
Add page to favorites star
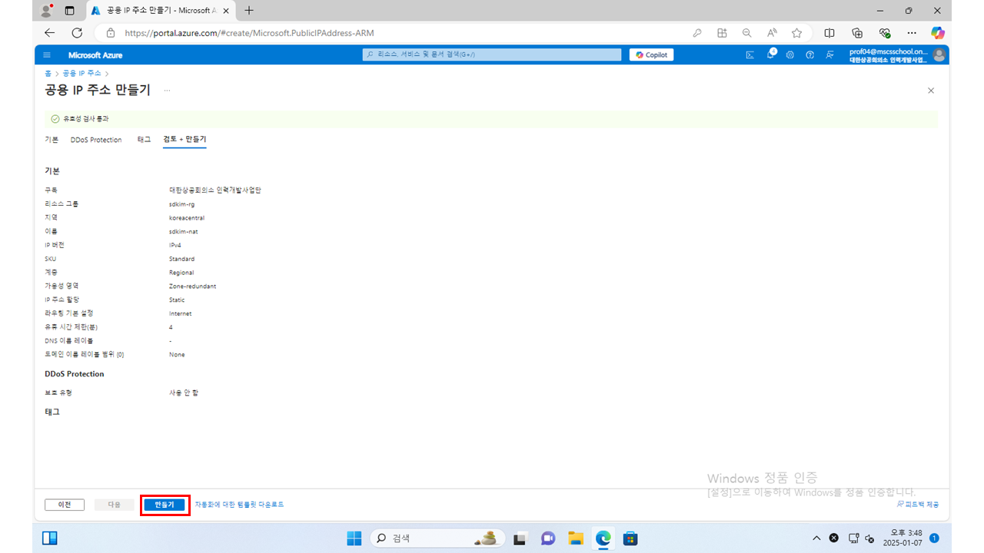coord(796,33)
